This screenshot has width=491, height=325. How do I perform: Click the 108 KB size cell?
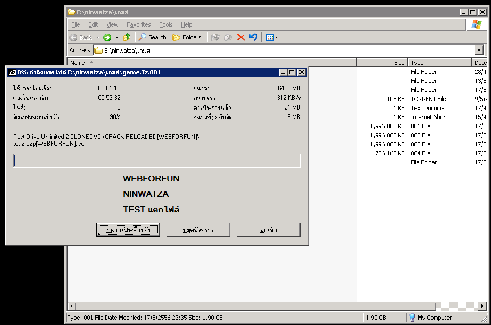(x=396, y=99)
